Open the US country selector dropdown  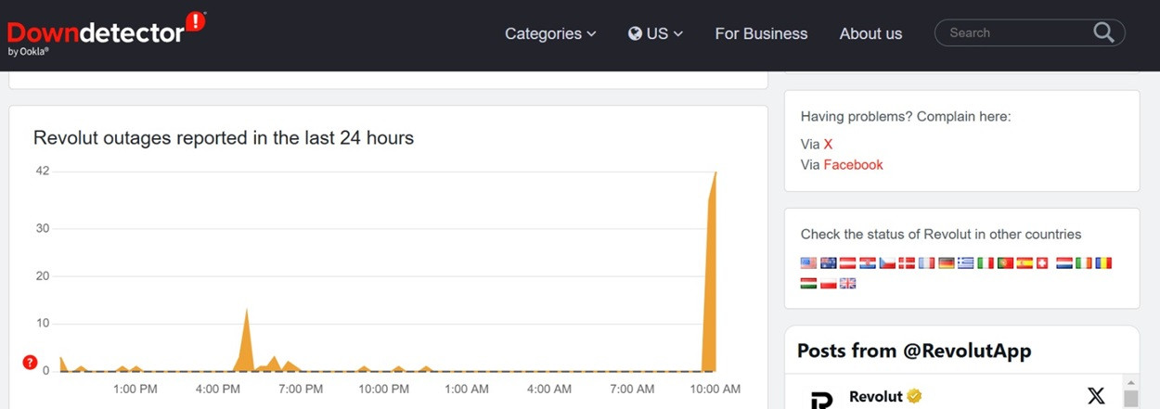(655, 33)
